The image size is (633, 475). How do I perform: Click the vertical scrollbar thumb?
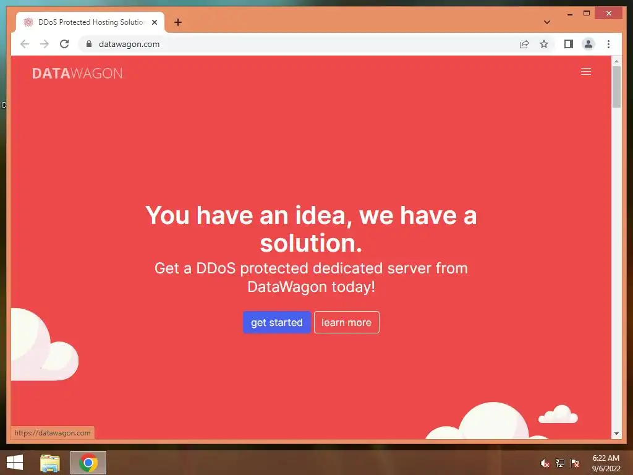(x=616, y=87)
